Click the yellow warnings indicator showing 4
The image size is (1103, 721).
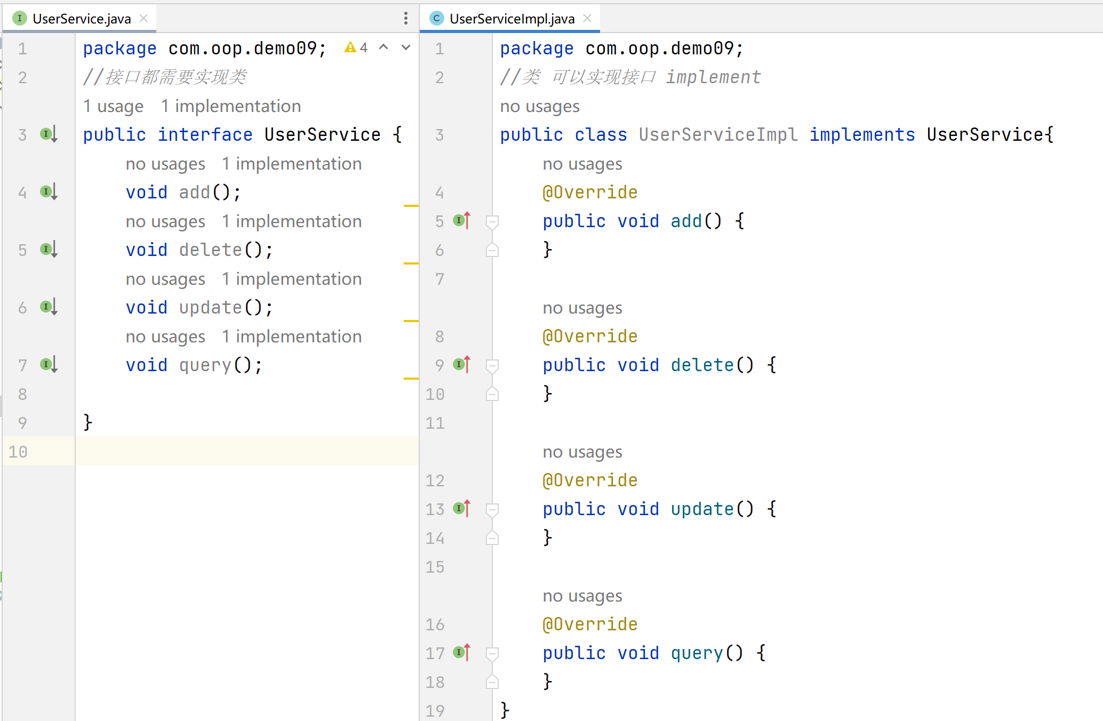click(x=356, y=47)
